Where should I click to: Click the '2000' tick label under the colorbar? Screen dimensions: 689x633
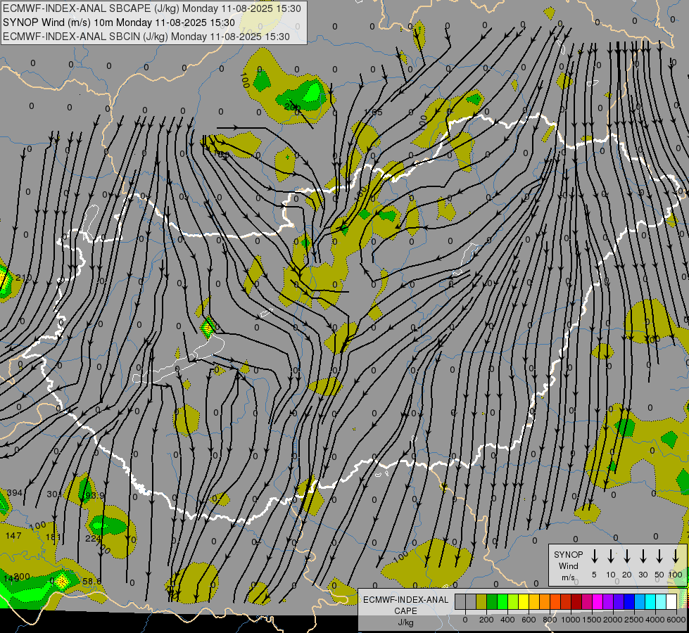tap(613, 620)
